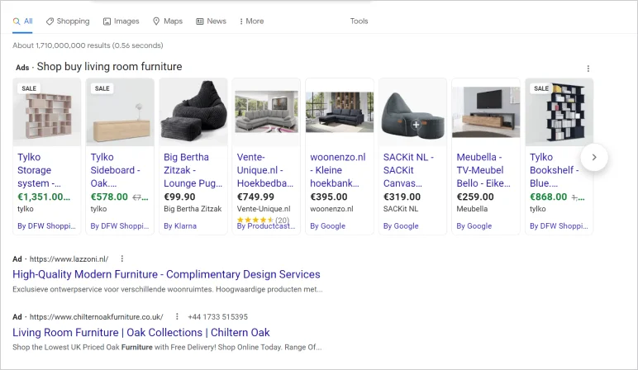Click the lazzoni.nl ad URL
This screenshot has height=370, width=638.
pyautogui.click(x=69, y=259)
